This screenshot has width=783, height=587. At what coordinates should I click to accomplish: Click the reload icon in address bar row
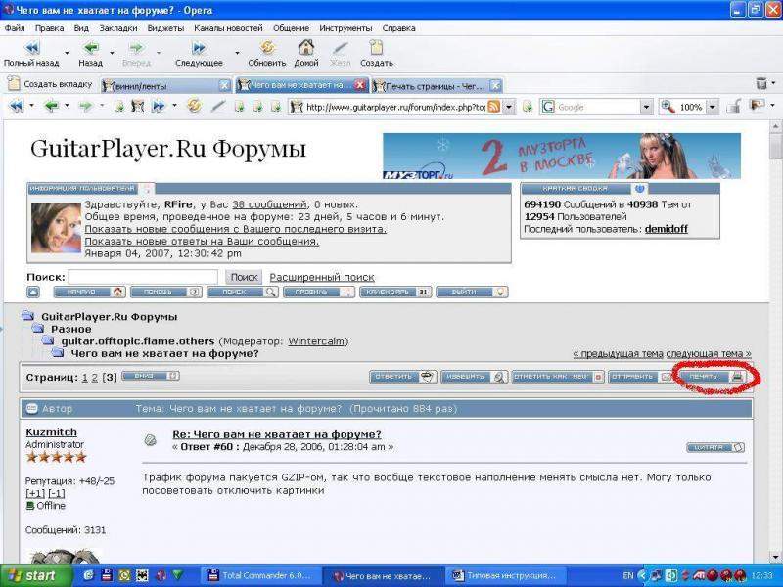coord(194,106)
